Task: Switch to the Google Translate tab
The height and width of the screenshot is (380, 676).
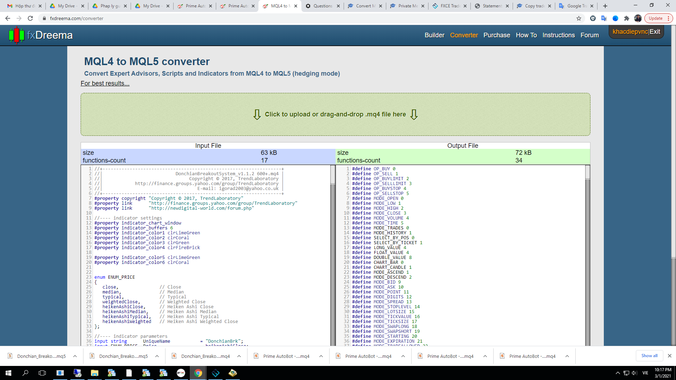Action: (576, 6)
